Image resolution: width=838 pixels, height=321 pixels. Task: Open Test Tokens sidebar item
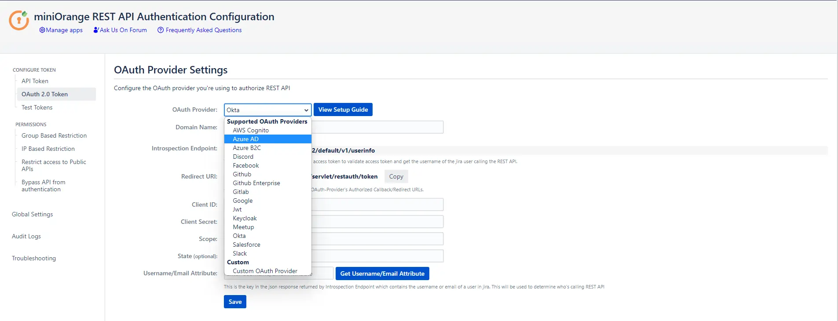coord(37,107)
